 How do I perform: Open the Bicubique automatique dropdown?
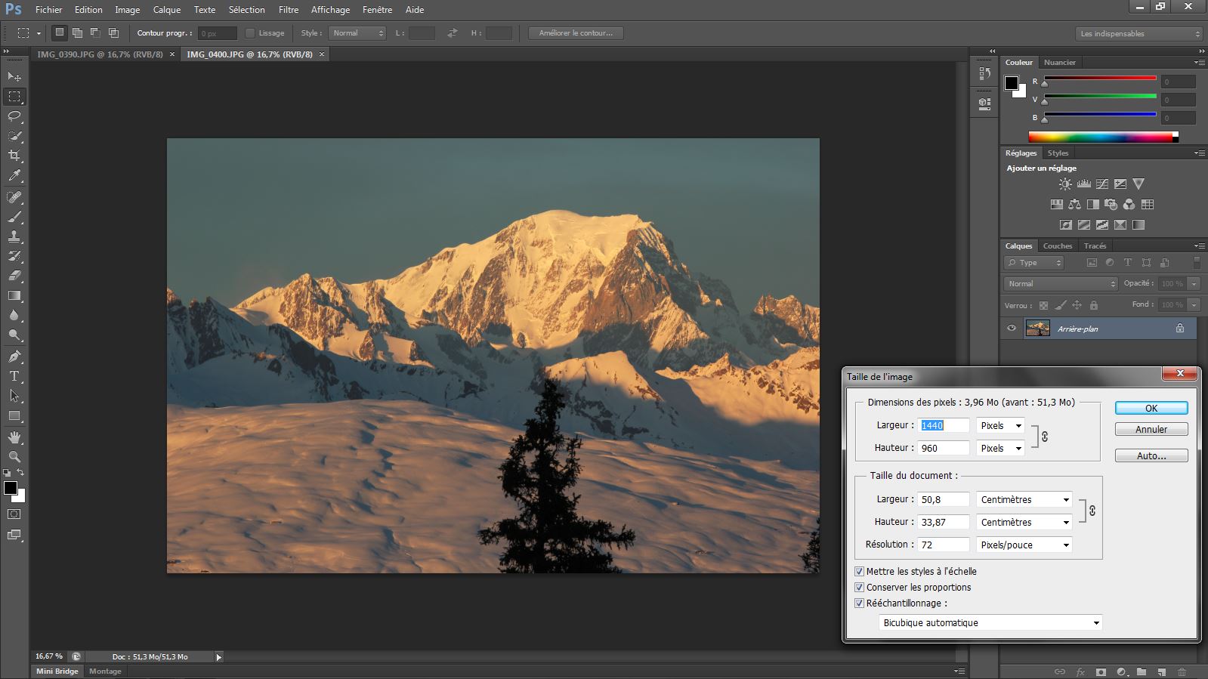[990, 623]
